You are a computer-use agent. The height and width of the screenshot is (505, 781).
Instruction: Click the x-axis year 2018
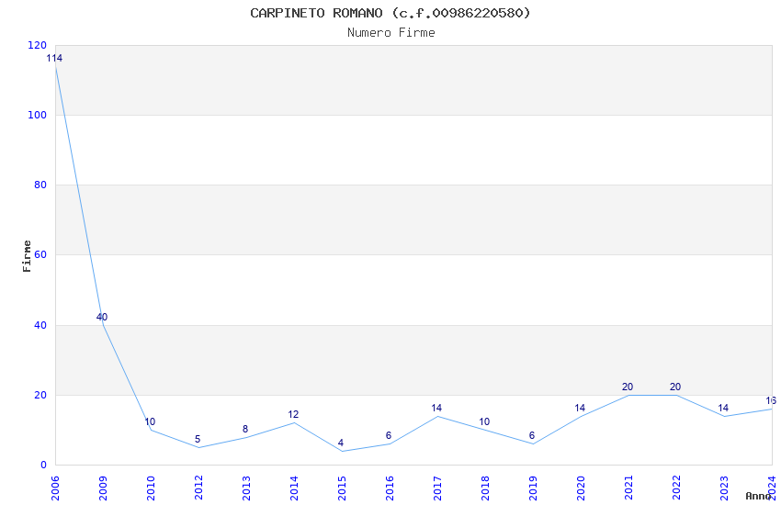click(486, 488)
